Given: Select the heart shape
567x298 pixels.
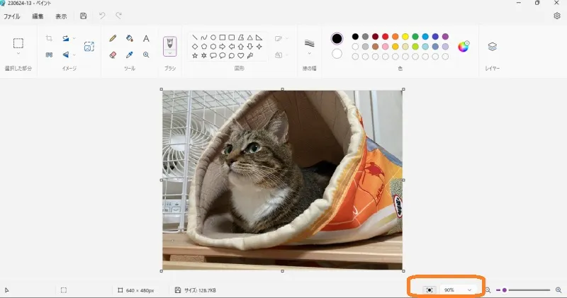Looking at the screenshot, I should click(x=241, y=55).
